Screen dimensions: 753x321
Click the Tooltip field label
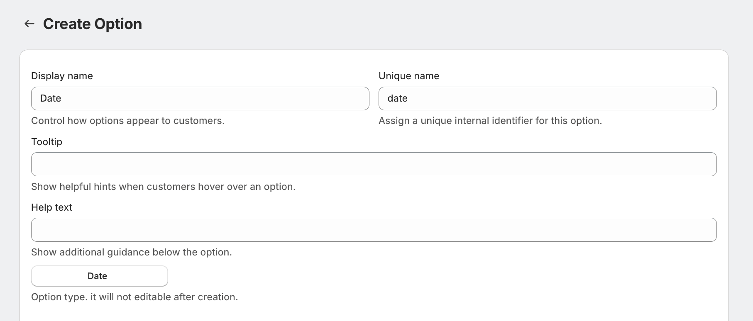point(46,142)
